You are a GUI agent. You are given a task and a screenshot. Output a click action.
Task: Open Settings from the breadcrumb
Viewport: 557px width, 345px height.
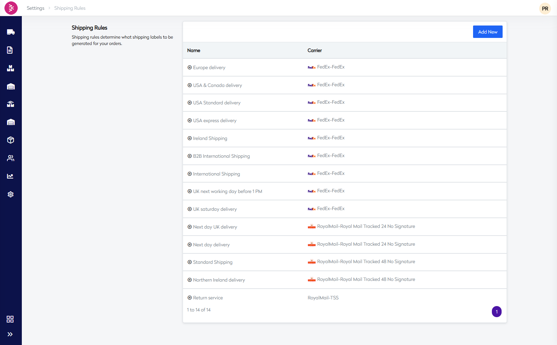(35, 8)
